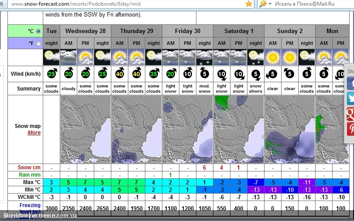The height and width of the screenshot is (221, 354).
Task: Open the Saturday AM snow map thumbnail
Action: [x=239, y=130]
